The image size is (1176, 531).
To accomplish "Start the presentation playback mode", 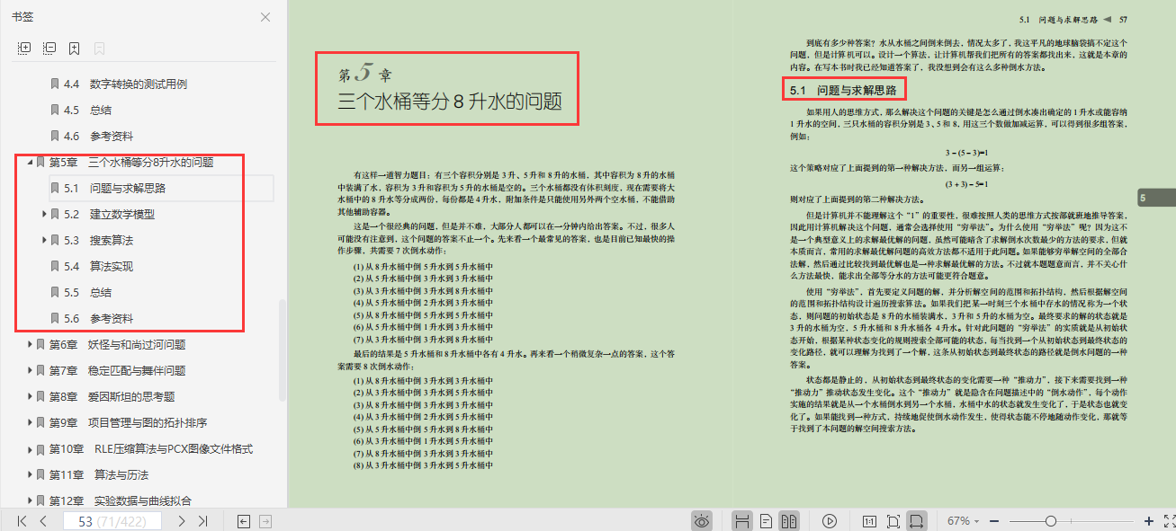I will tap(830, 521).
